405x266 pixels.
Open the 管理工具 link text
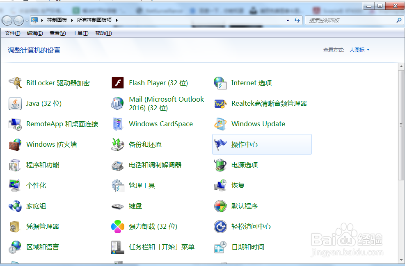[x=142, y=186]
